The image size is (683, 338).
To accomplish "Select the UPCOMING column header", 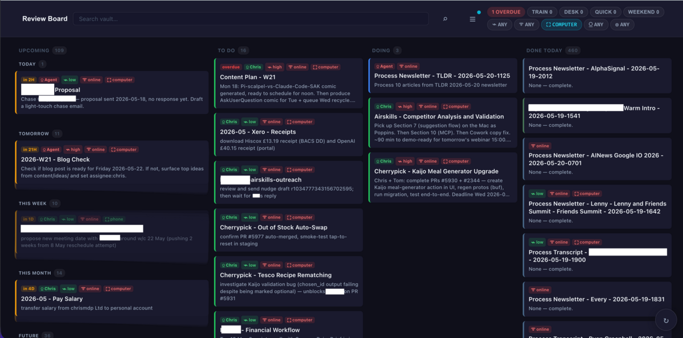I will point(43,51).
